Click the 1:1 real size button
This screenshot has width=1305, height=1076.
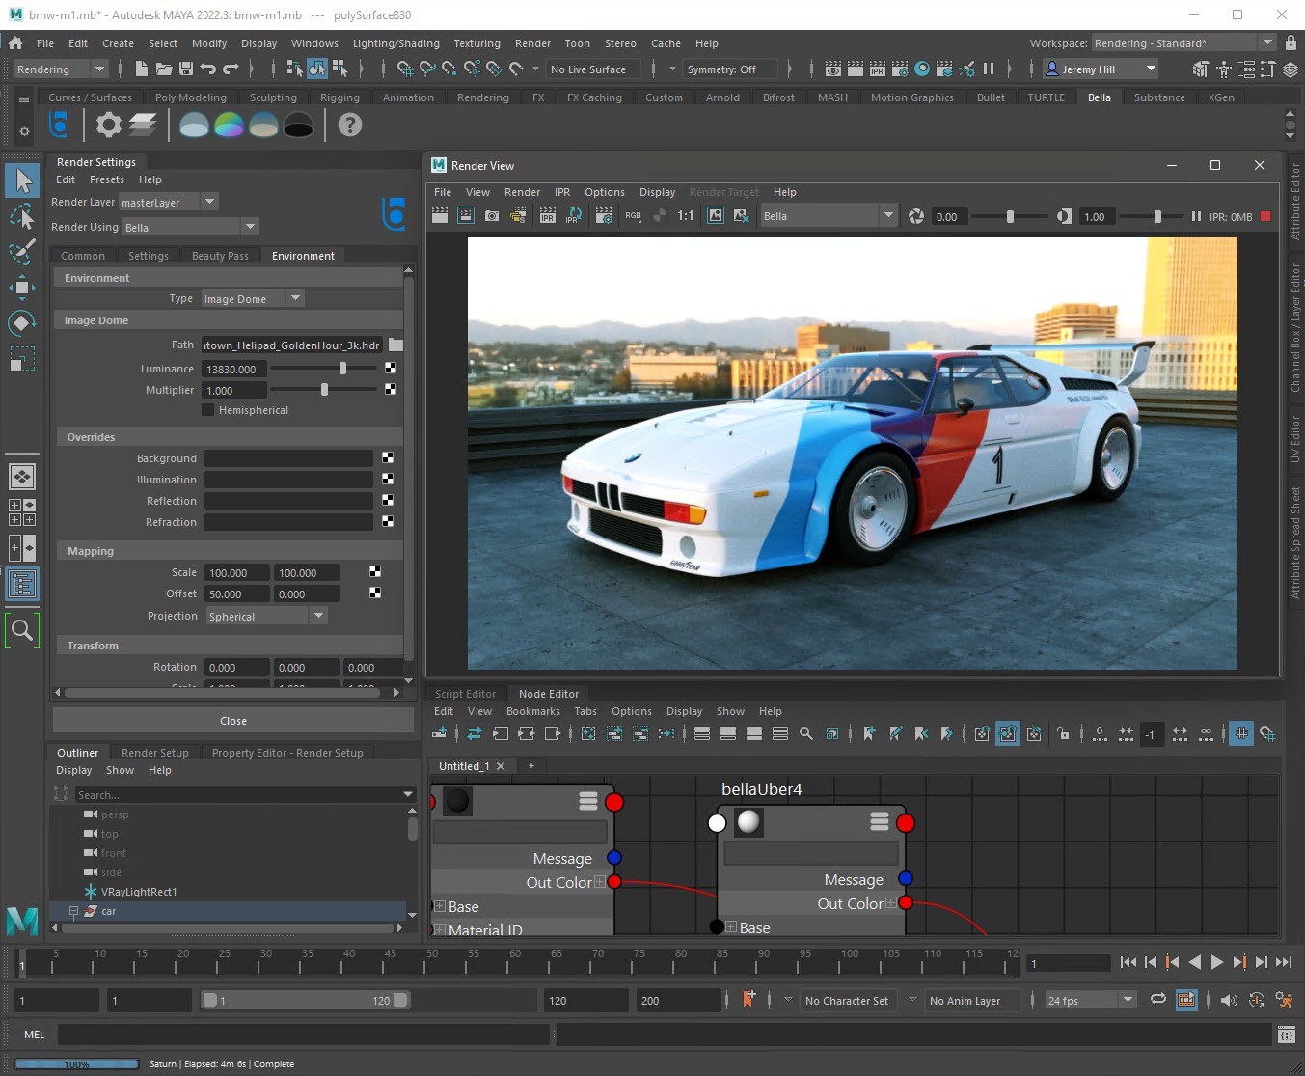[686, 216]
